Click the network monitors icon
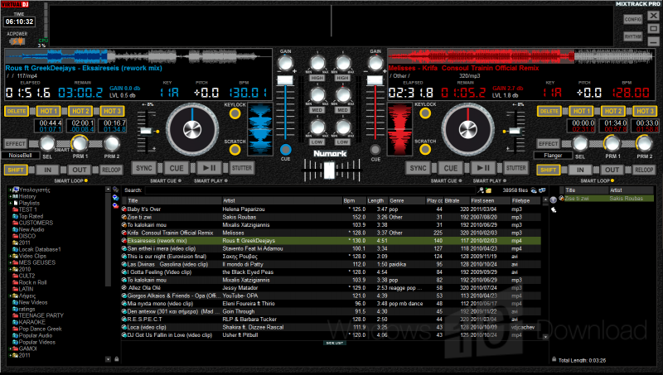663x375 pixels. click(x=542, y=190)
